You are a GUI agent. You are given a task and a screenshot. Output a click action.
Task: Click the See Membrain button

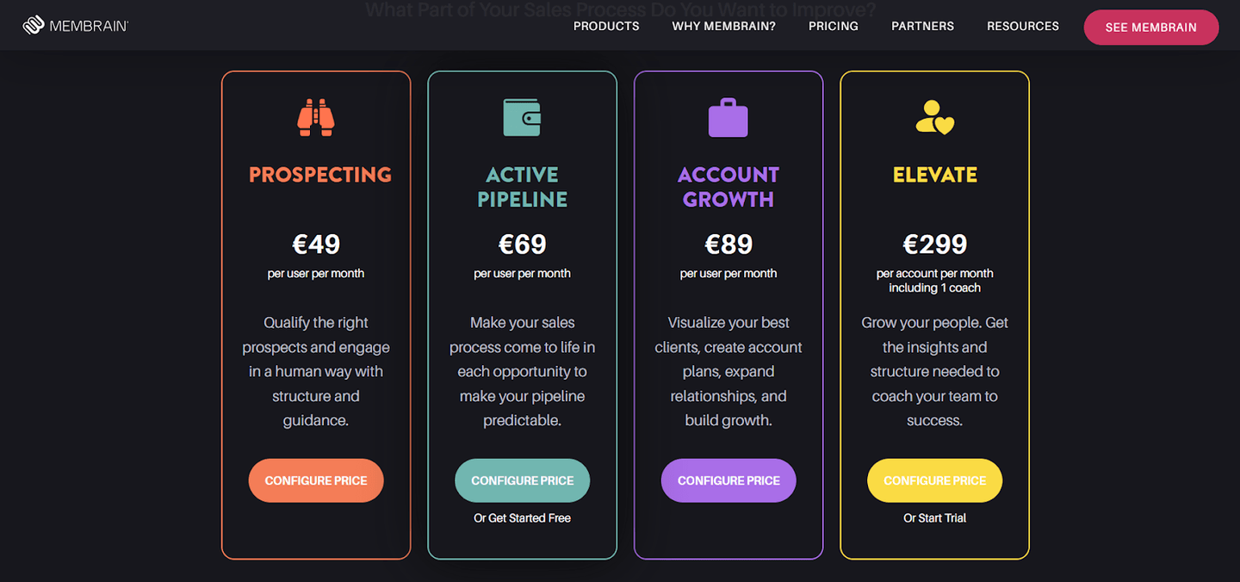[1151, 27]
